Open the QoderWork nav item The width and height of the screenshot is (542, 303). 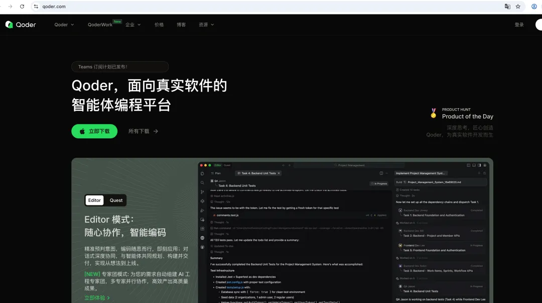point(100,25)
